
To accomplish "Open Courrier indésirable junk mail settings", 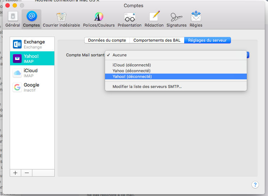I will (62, 19).
